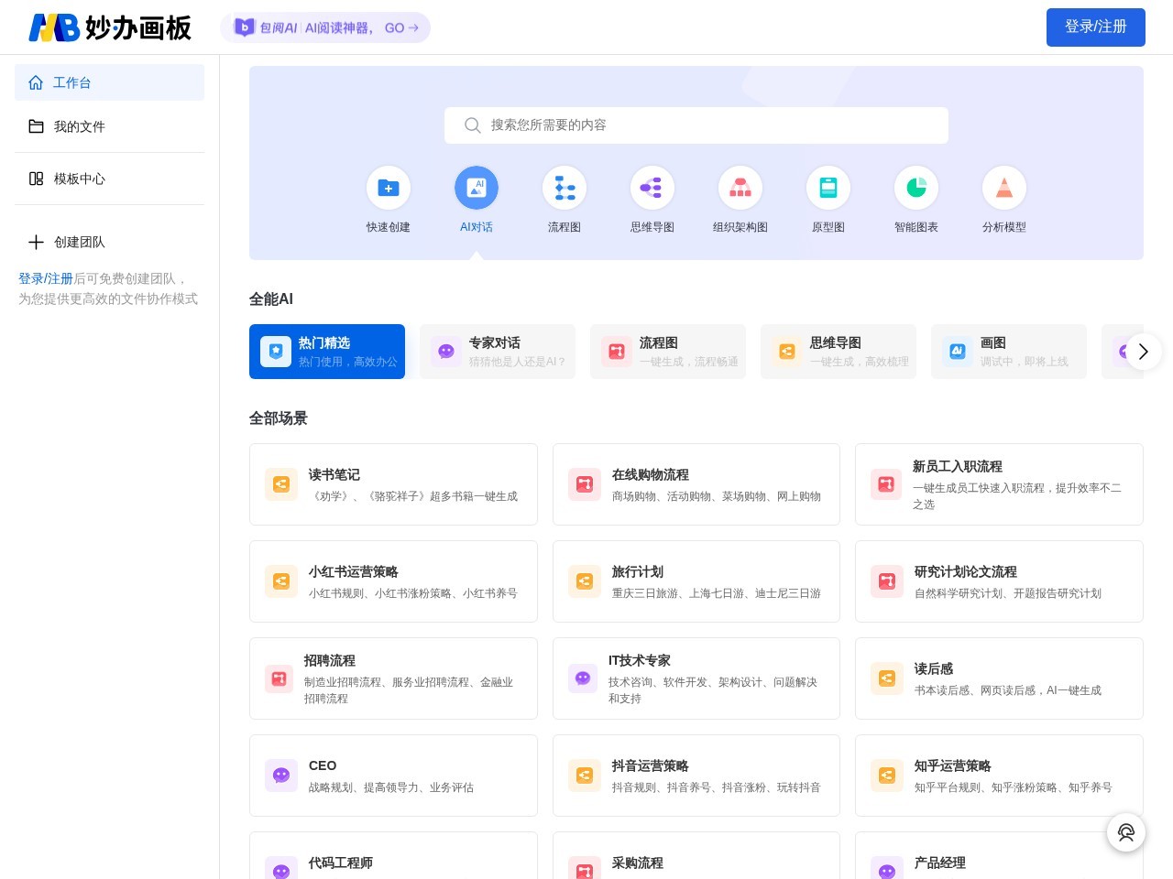Screen dimensions: 1173x879
Task: Open the 小红书运营策略 card
Action: (393, 581)
